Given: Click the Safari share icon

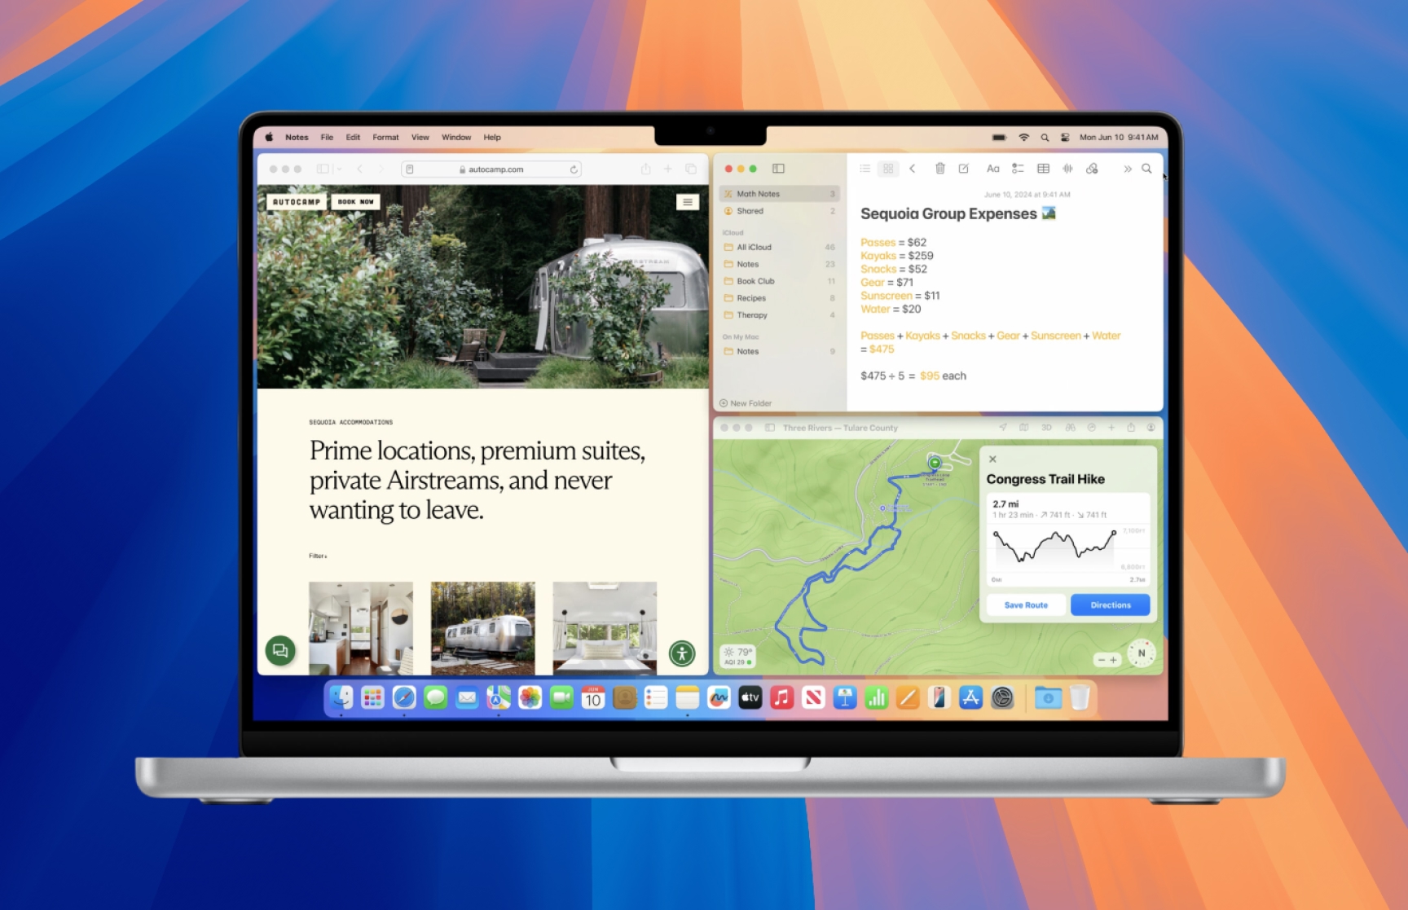Looking at the screenshot, I should pyautogui.click(x=645, y=169).
